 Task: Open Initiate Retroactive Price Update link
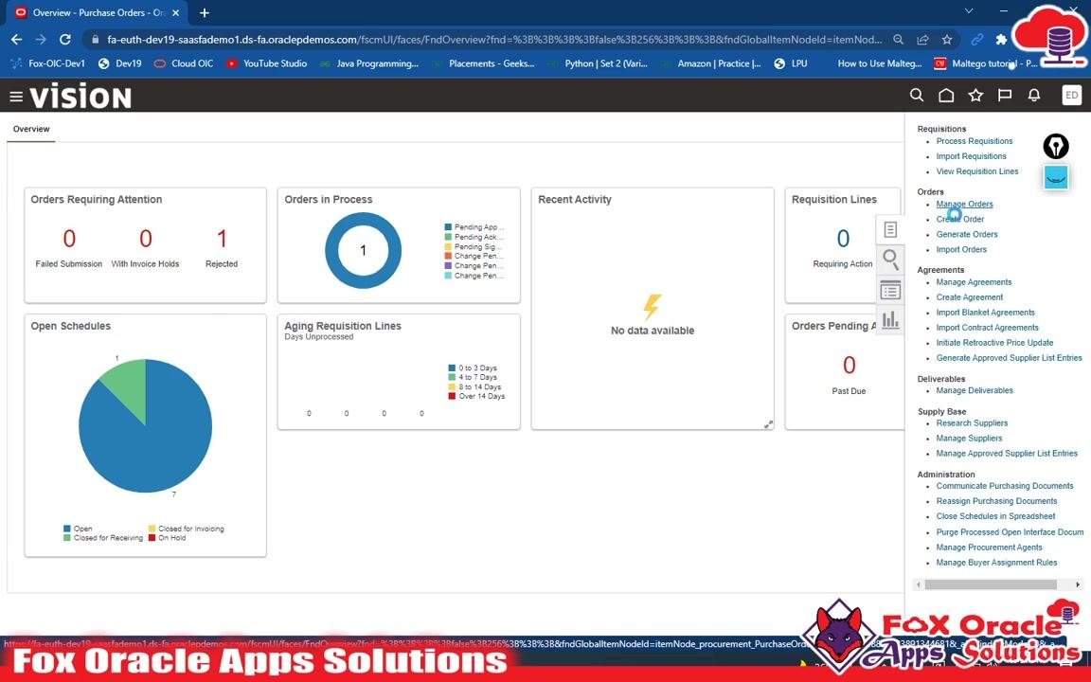pos(994,343)
